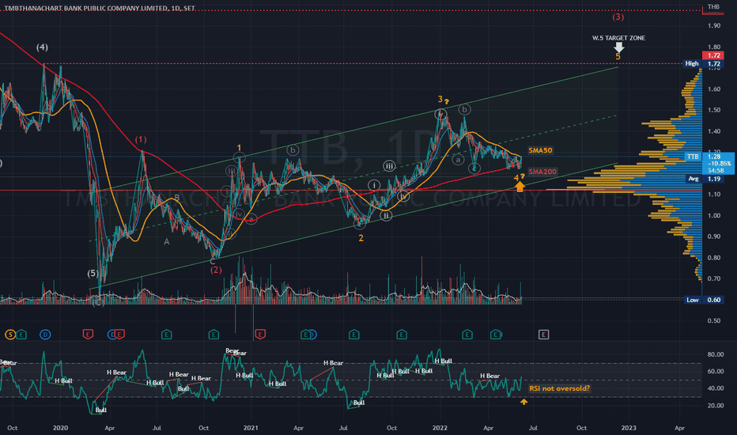Click the Low 0.60 price label
This screenshot has width=737, height=435.
[x=703, y=300]
